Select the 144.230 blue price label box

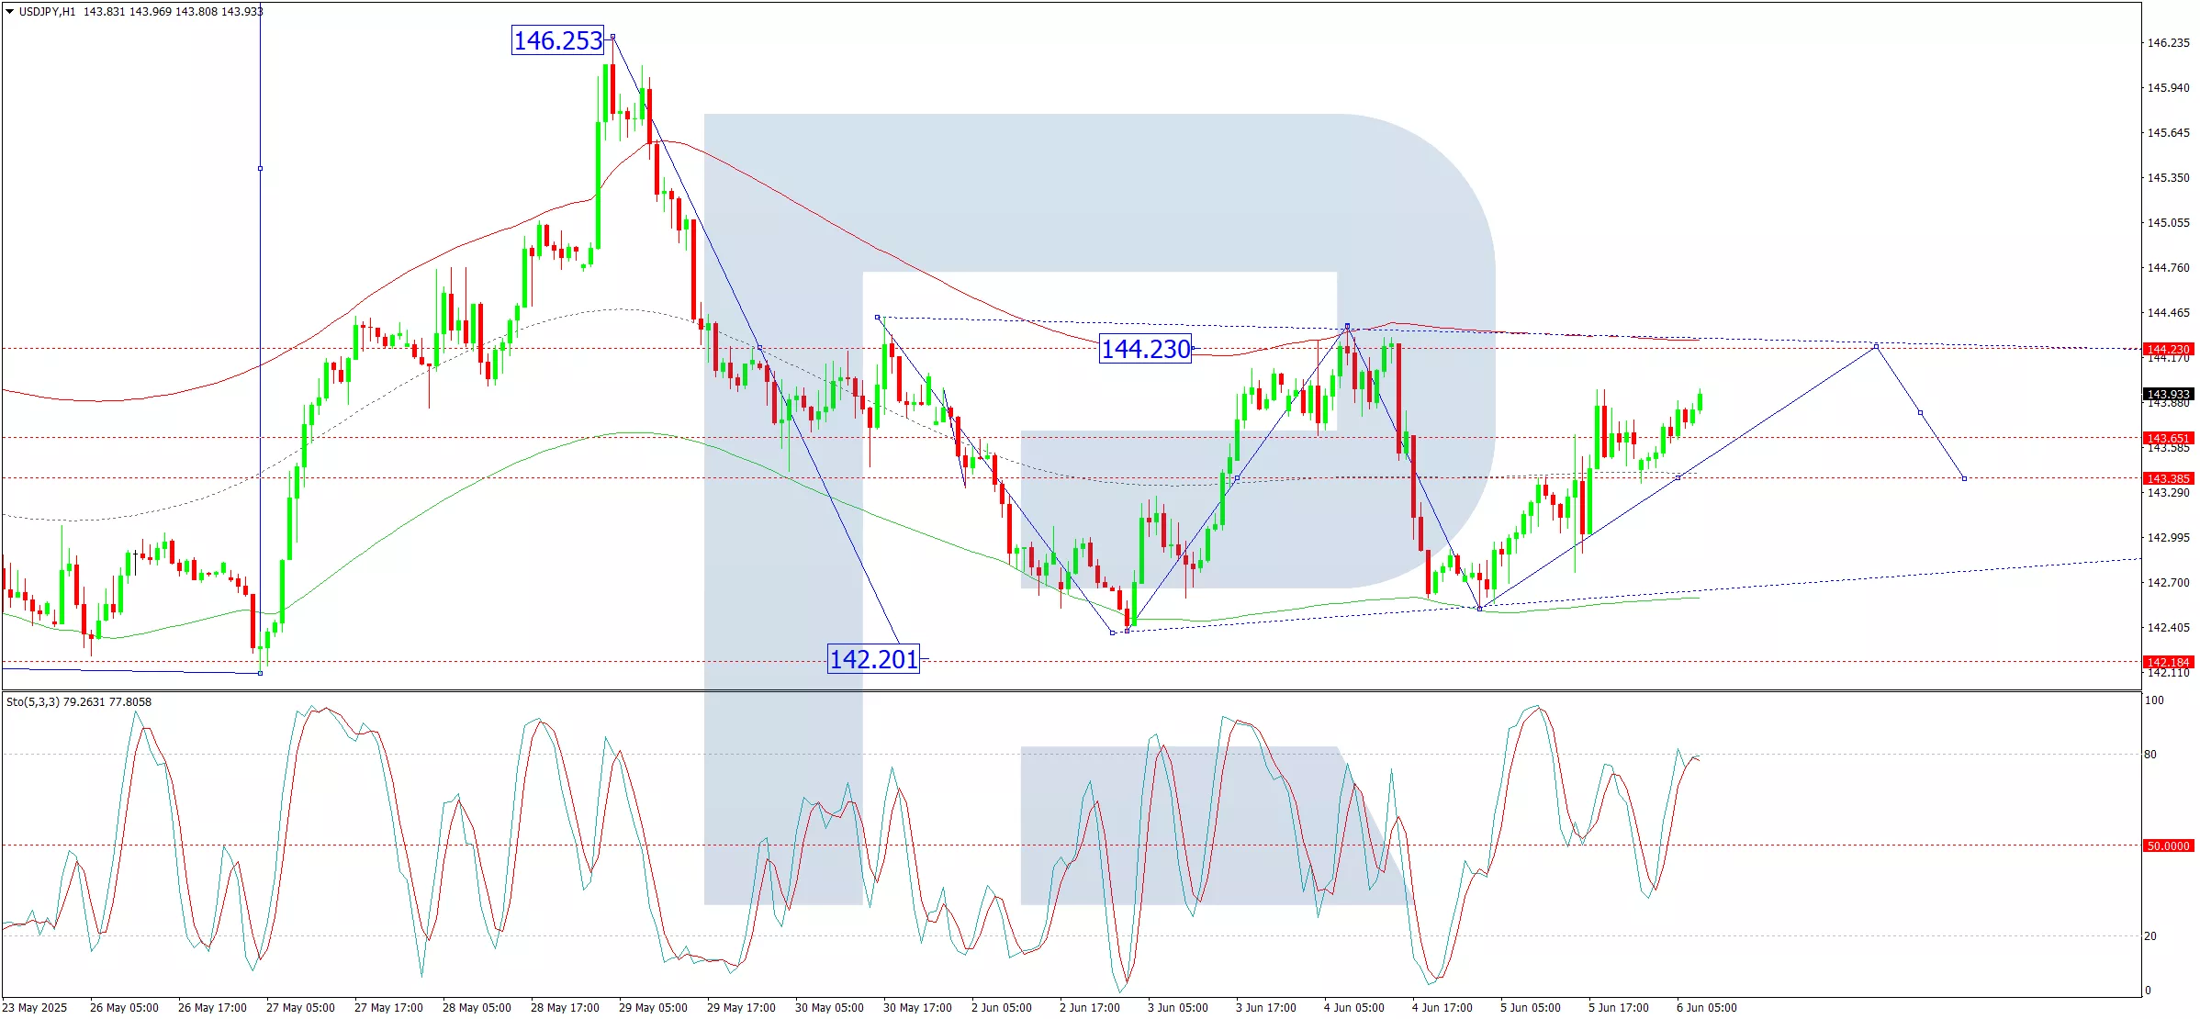pos(1145,349)
